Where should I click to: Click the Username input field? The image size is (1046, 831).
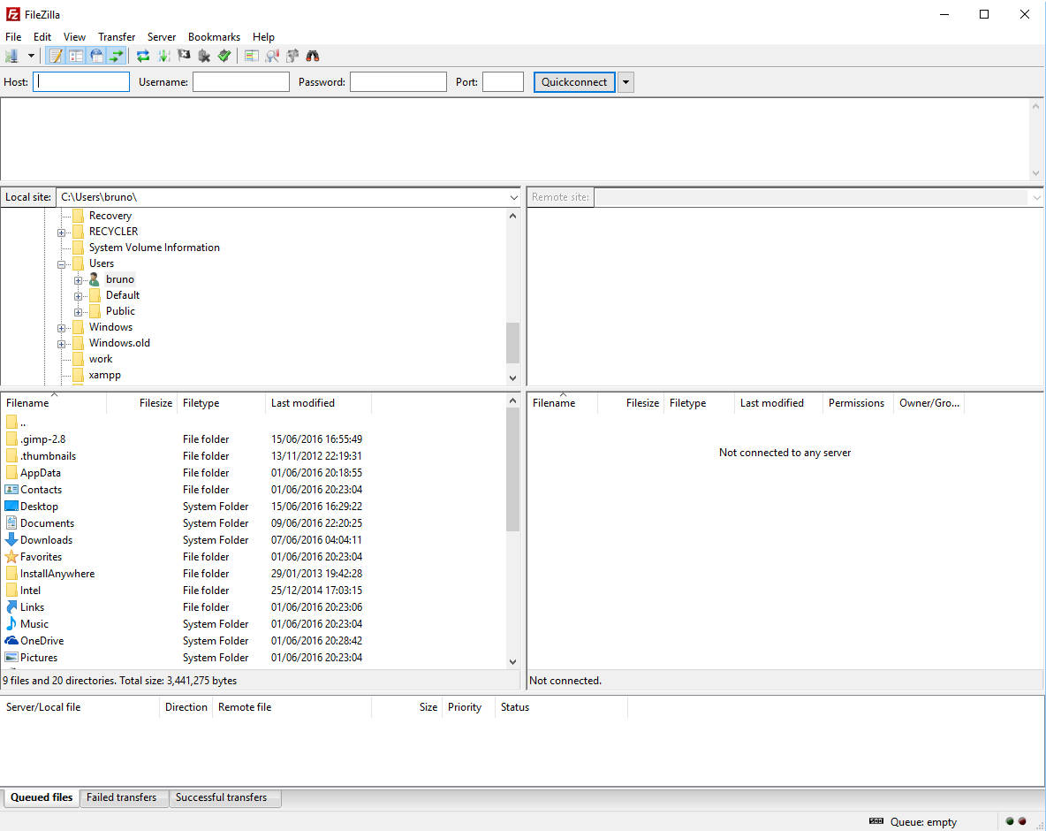coord(241,82)
